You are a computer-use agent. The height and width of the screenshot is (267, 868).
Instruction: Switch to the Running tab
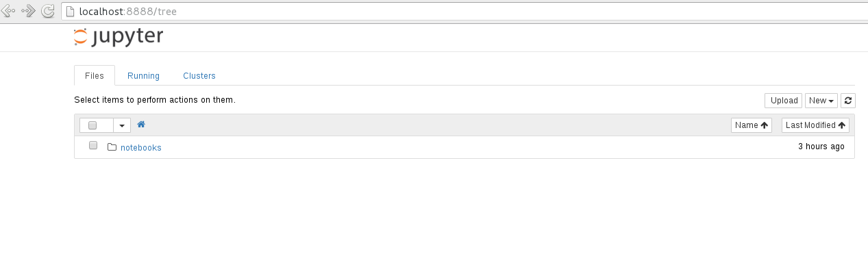tap(143, 76)
